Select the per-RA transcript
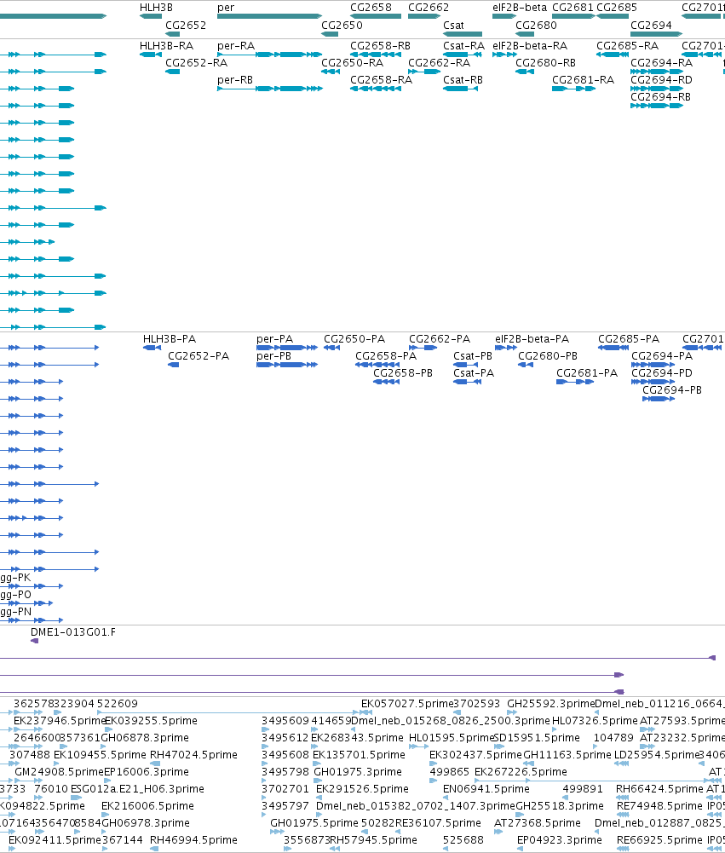The image size is (725, 853). coord(269,55)
